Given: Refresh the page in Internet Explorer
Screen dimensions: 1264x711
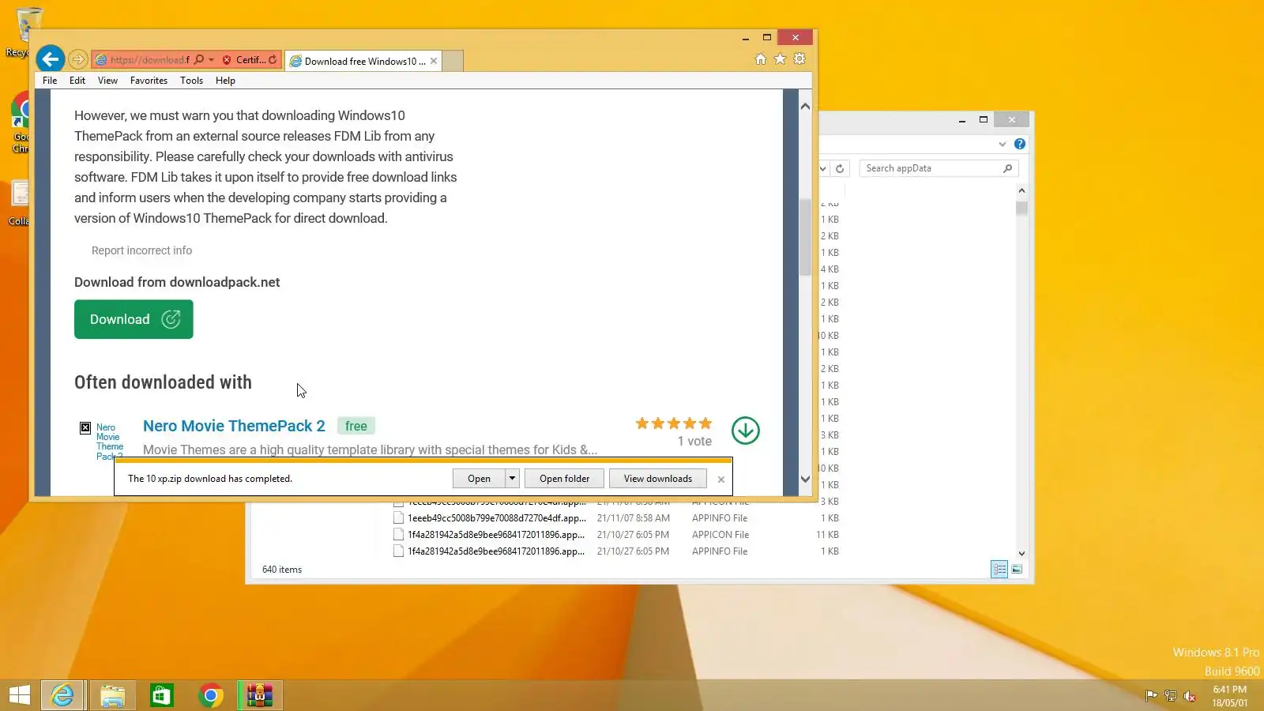Looking at the screenshot, I should tap(273, 59).
